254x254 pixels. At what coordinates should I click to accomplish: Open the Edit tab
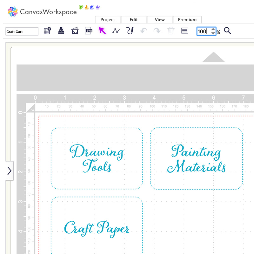(x=134, y=20)
